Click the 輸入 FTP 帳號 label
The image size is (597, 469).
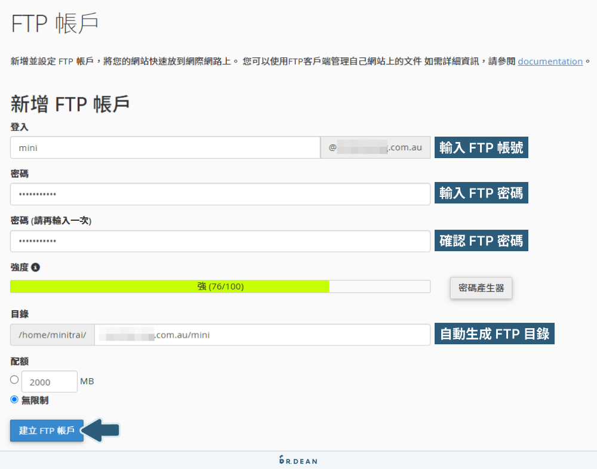click(x=481, y=147)
